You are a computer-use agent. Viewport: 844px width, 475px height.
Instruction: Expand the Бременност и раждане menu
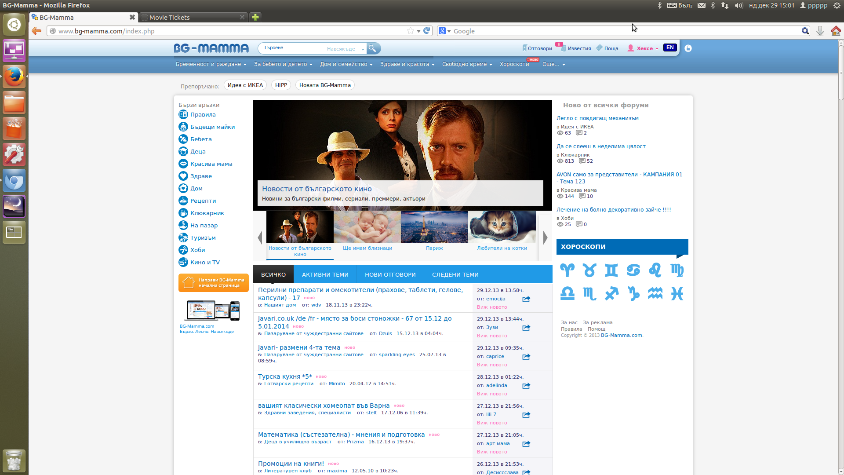pos(211,64)
